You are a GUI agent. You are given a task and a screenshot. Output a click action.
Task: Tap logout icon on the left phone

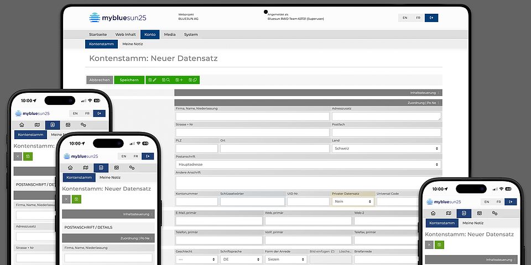click(x=99, y=113)
